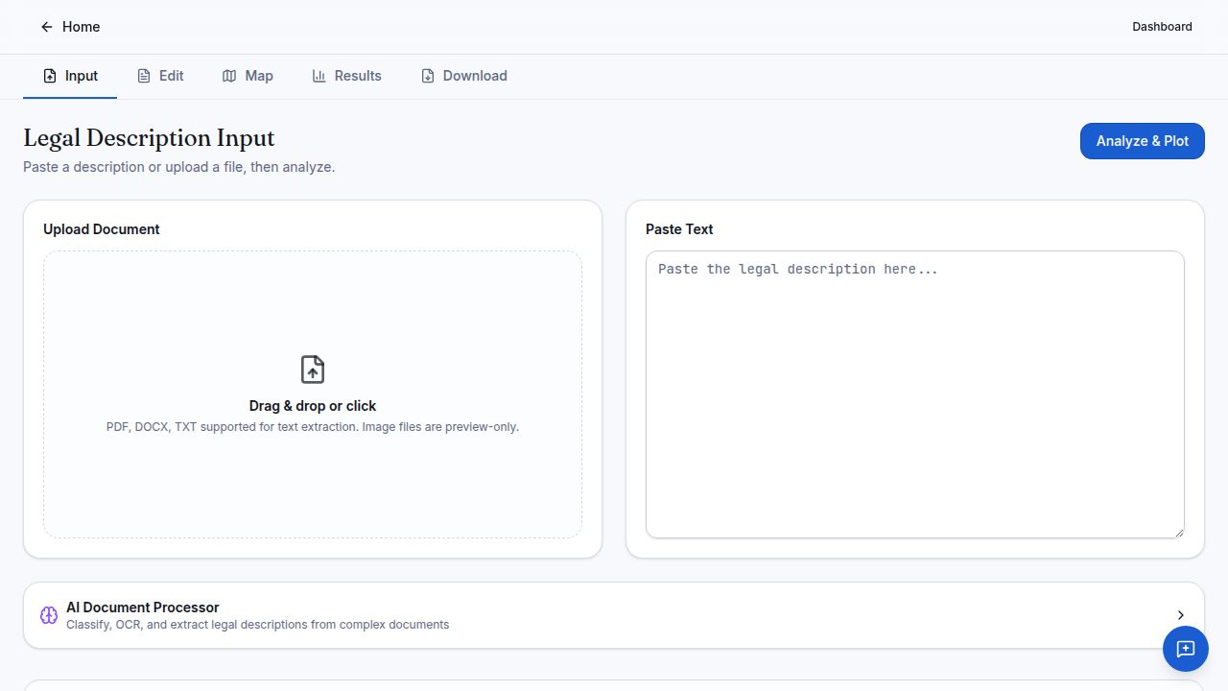Screen dimensions: 1228x691
Task: Switch to the Edit tab
Action: point(160,76)
